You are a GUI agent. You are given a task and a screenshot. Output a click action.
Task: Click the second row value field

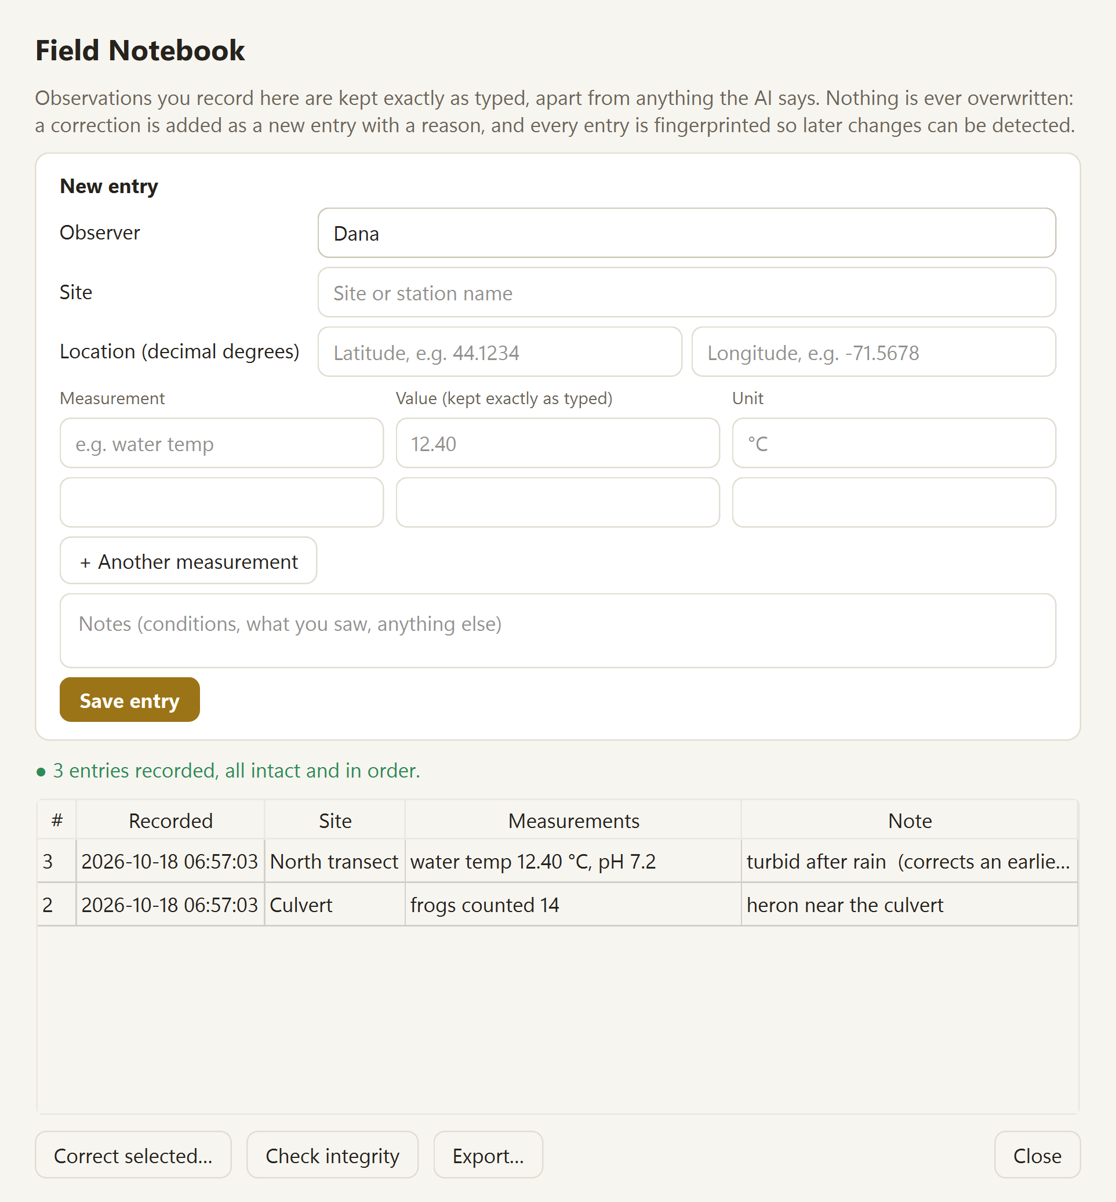pyautogui.click(x=557, y=503)
